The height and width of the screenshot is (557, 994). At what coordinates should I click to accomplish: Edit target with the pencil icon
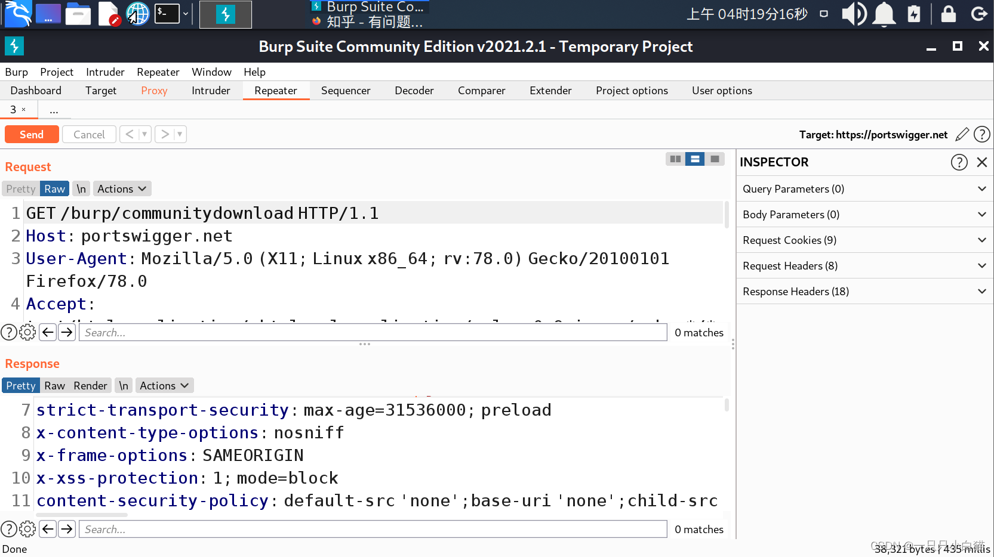pos(962,134)
